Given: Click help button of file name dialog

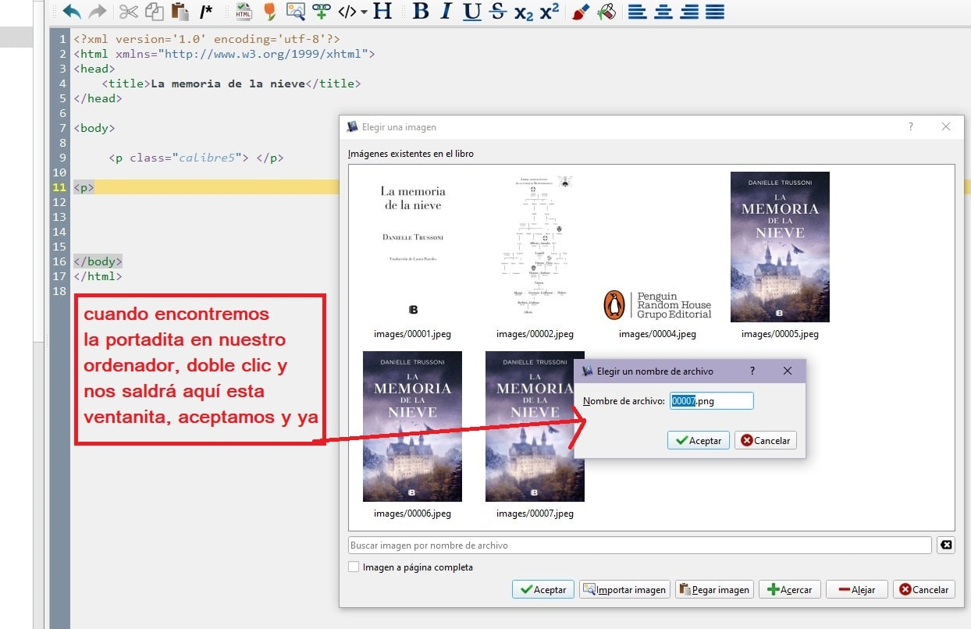Looking at the screenshot, I should (x=752, y=371).
